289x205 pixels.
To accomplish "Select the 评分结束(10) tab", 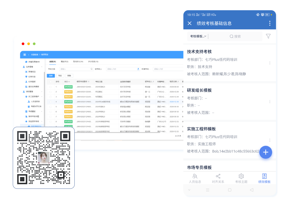I will pos(93,62).
